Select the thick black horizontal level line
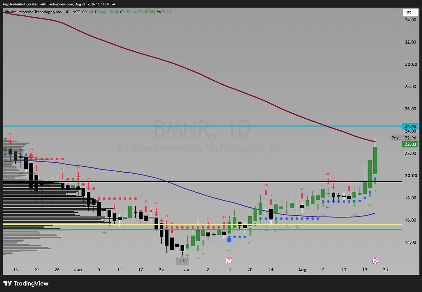422x292 pixels. click(x=202, y=182)
